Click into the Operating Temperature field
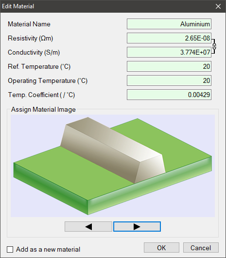226x258 pixels. pyautogui.click(x=169, y=80)
